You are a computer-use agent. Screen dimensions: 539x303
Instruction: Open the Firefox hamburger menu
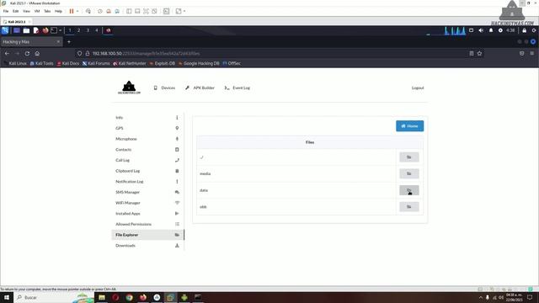pyautogui.click(x=531, y=54)
